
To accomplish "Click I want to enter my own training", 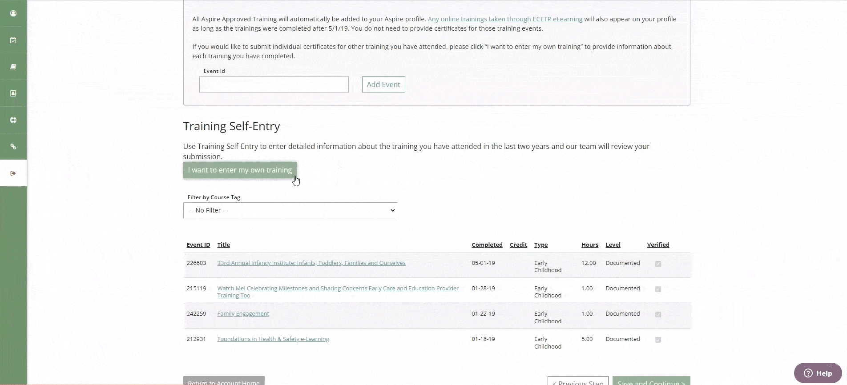I will click(240, 170).
